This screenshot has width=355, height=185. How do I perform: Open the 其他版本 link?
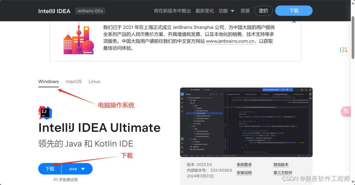281,165
